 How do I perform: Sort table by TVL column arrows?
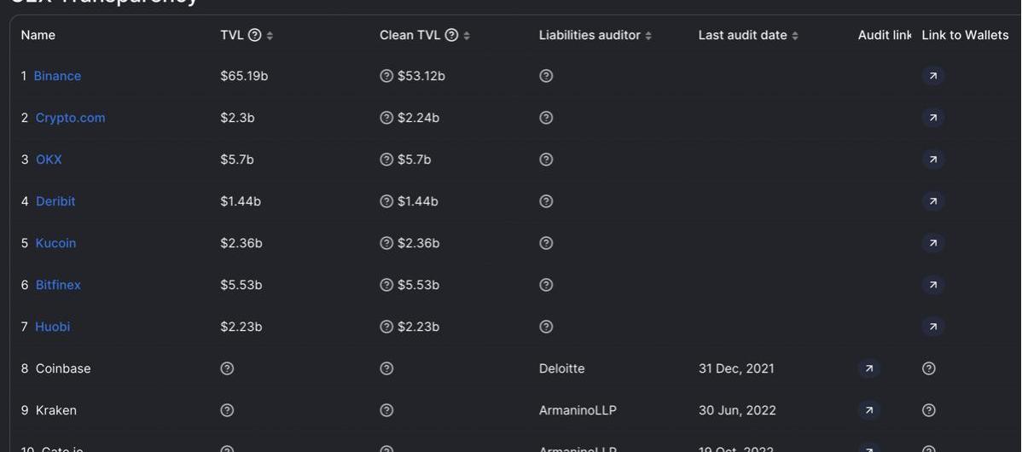click(x=270, y=36)
